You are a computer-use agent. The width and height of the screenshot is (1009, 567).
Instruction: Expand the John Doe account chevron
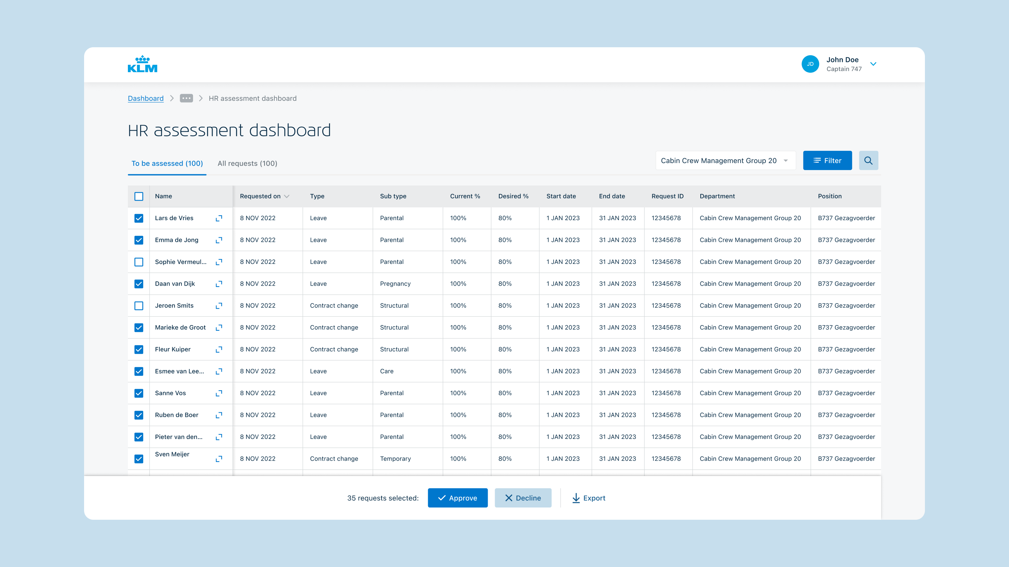[873, 64]
